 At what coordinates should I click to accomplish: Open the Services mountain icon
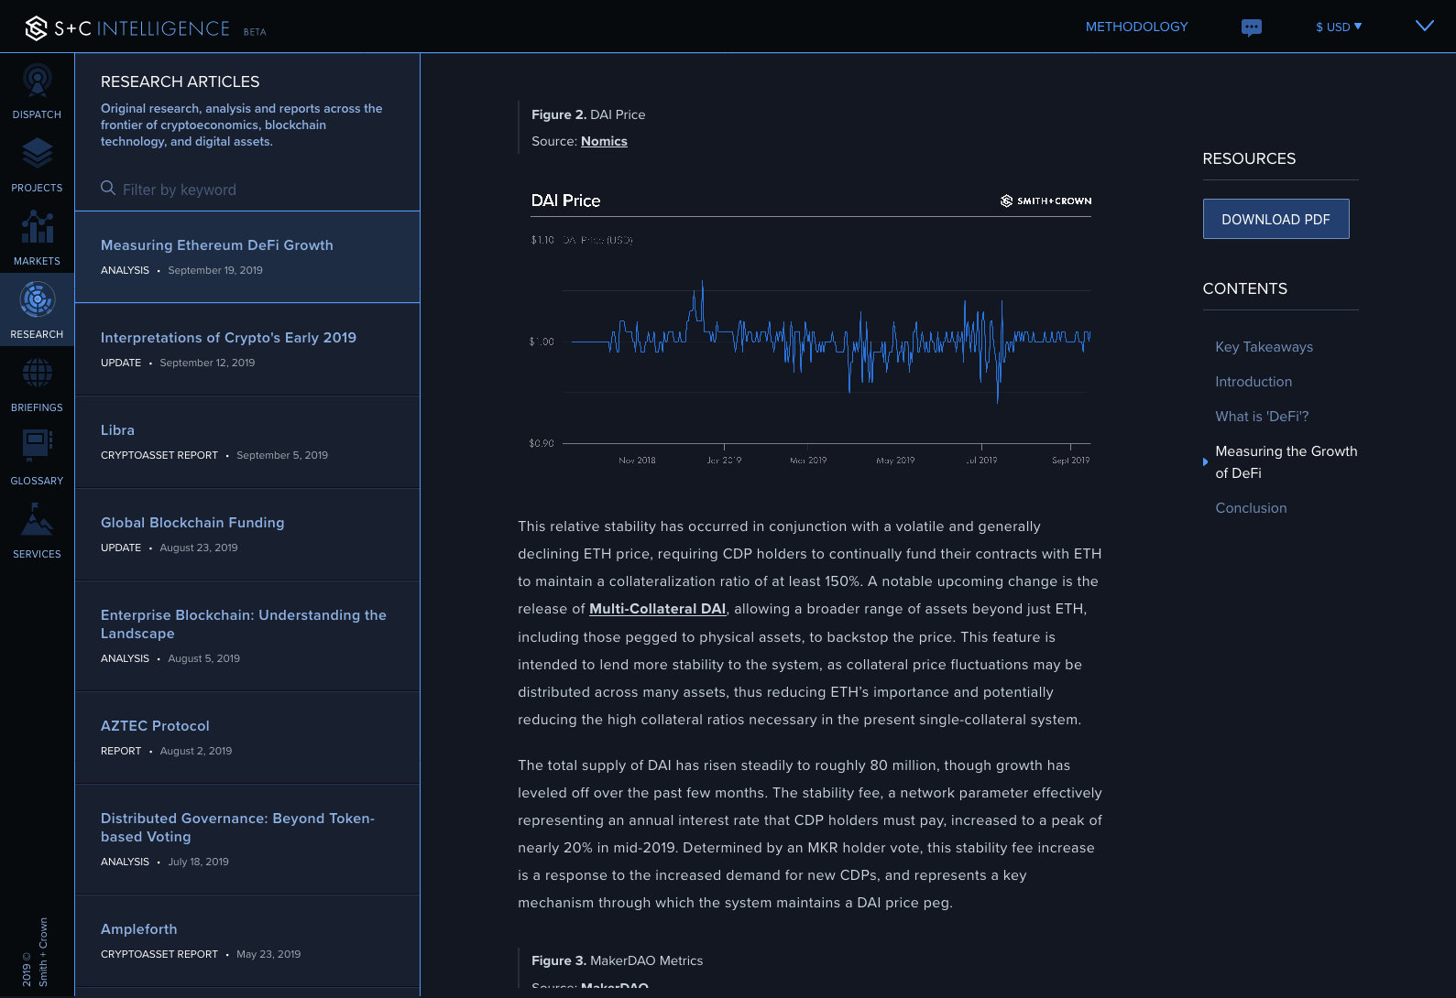pos(37,519)
